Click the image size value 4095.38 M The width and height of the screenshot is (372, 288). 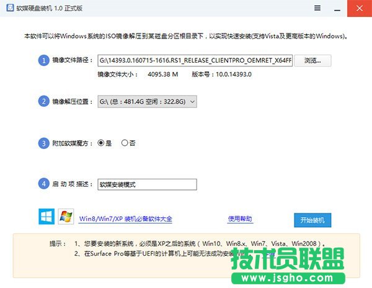coord(162,74)
